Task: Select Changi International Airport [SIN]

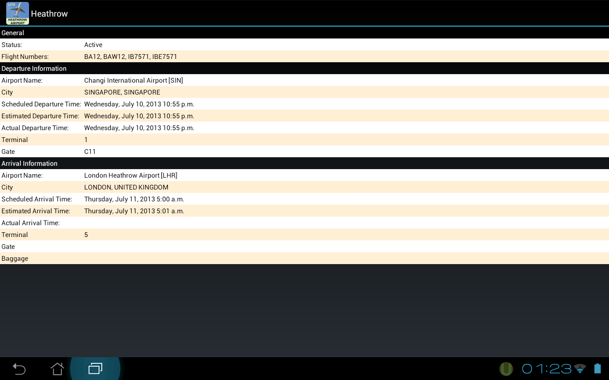Action: (134, 80)
